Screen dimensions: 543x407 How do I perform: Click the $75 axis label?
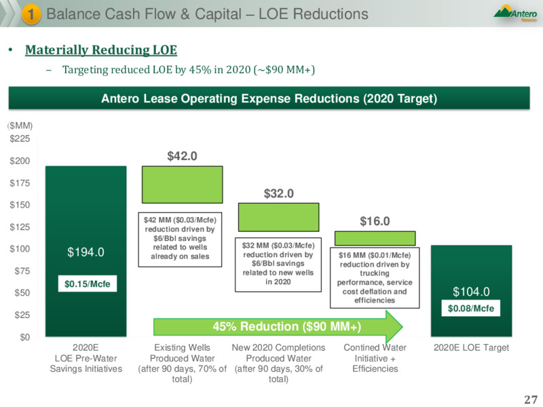22,271
